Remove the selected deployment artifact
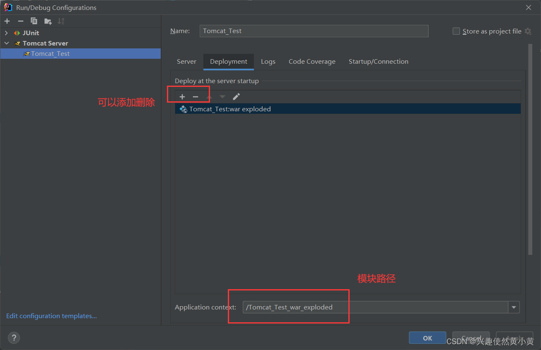This screenshot has height=350, width=541. (196, 97)
